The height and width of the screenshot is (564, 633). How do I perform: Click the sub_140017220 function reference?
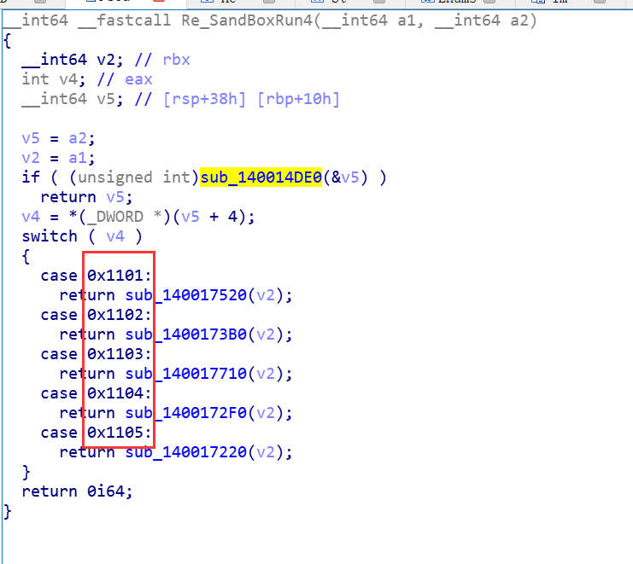185,452
